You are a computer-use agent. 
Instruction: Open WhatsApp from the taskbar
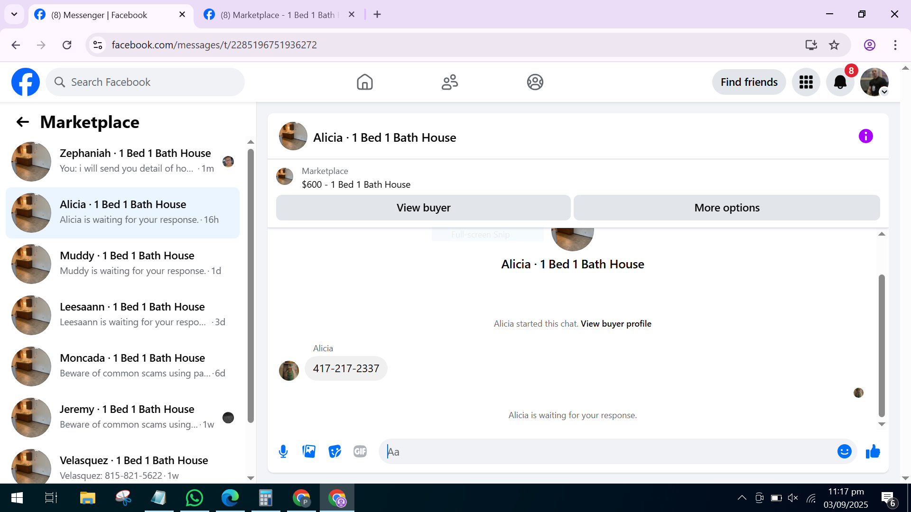click(x=195, y=498)
